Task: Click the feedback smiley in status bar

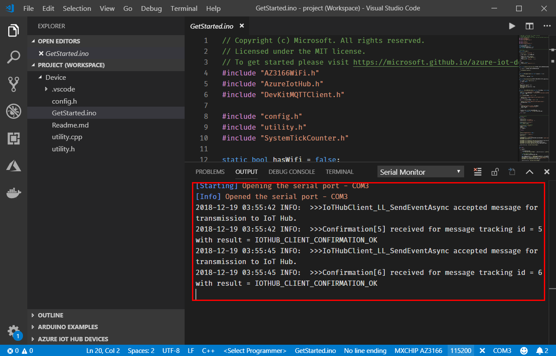Action: [x=523, y=350]
